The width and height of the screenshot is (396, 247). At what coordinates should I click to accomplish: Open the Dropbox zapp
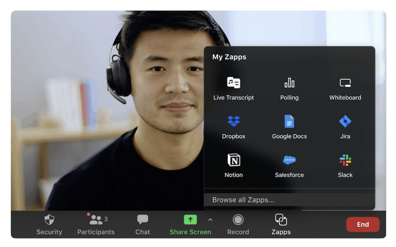pyautogui.click(x=233, y=127)
